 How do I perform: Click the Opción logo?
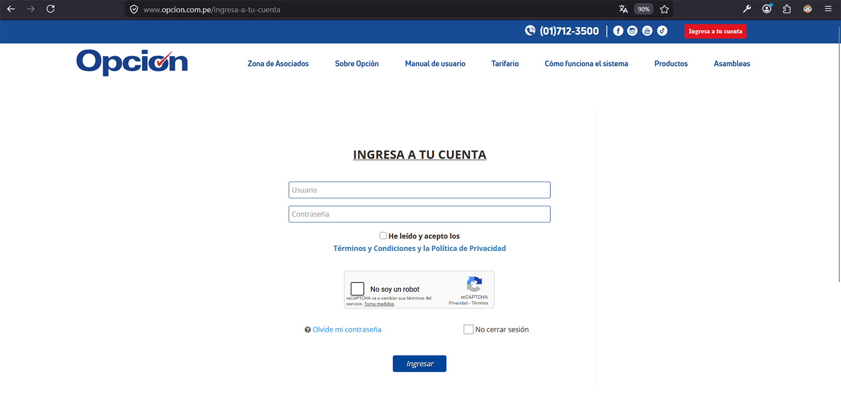click(132, 62)
